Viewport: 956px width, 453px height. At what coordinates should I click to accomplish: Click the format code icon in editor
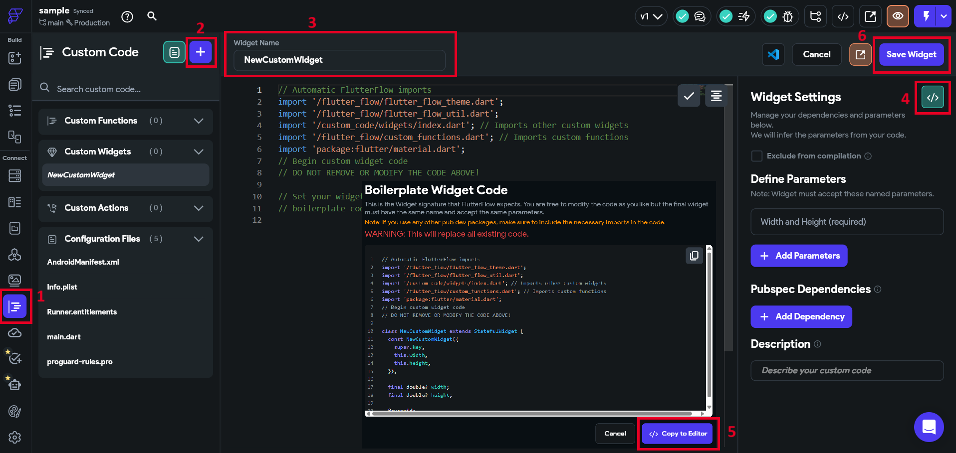click(716, 96)
